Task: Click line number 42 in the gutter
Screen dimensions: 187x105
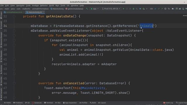Action: pyautogui.click(x=5, y=64)
